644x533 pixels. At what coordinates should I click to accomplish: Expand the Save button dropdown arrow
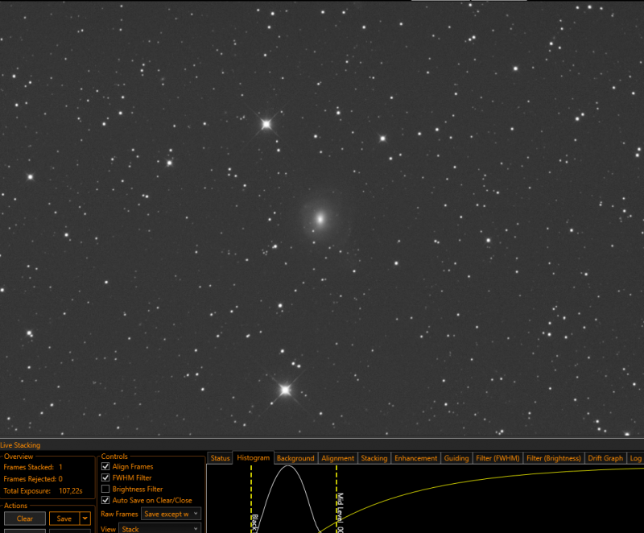[85, 519]
